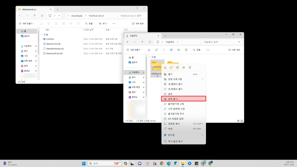Choose 새 탭에서 열기 in the context menu
The height and width of the screenshot is (167, 297).
184,84
